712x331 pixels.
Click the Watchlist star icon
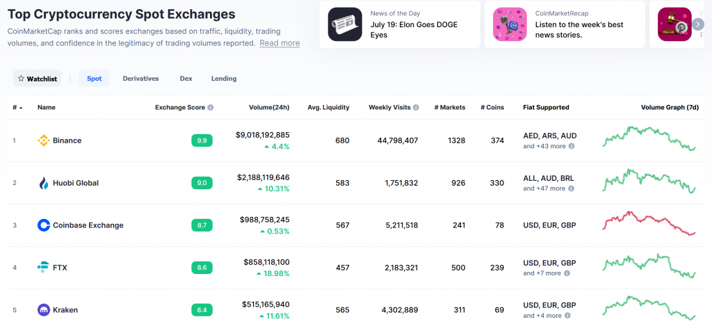21,79
